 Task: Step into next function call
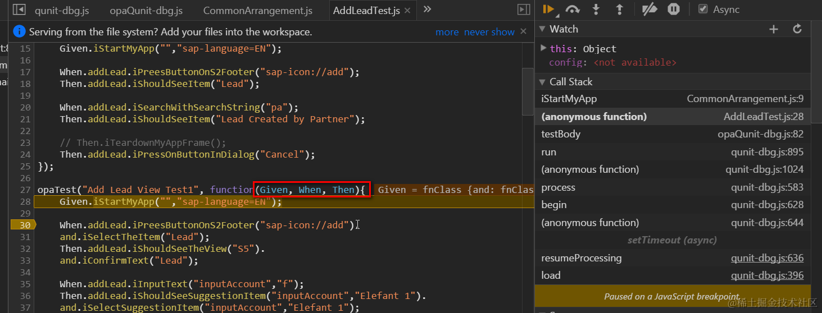pos(596,9)
